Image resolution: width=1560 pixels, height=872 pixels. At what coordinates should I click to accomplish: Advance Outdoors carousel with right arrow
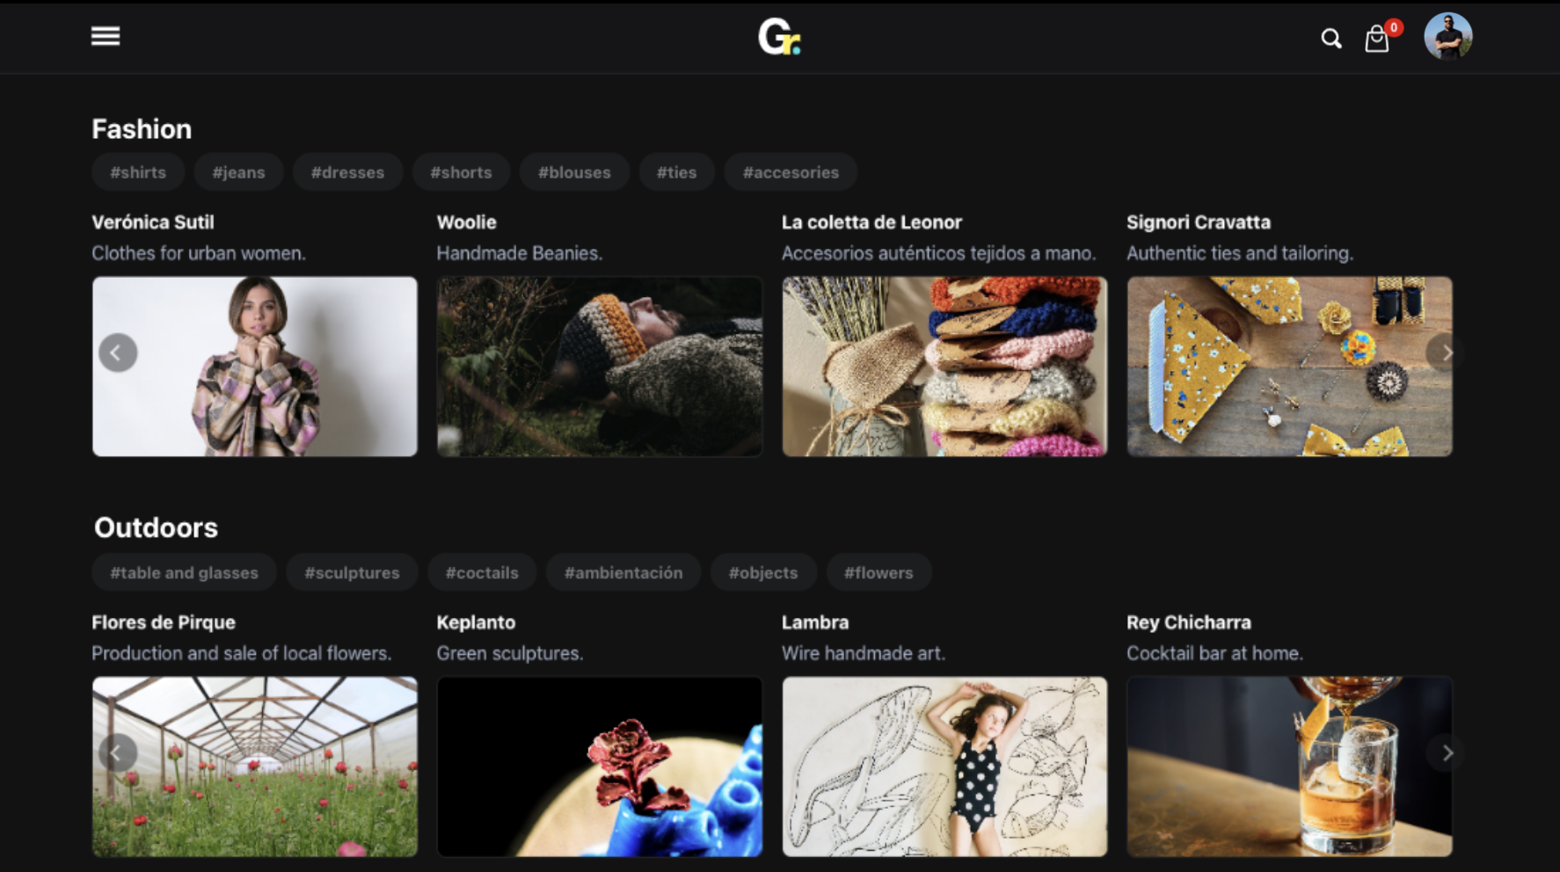pyautogui.click(x=1446, y=752)
